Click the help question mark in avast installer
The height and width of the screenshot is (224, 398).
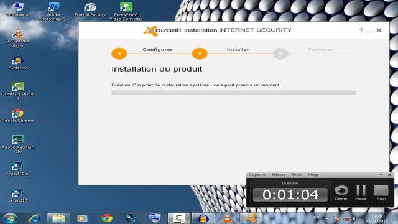click(361, 30)
